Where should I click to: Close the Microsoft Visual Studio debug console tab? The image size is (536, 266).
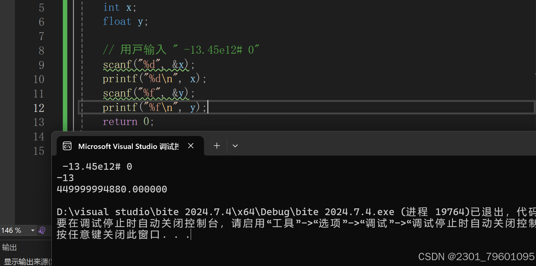(191, 146)
